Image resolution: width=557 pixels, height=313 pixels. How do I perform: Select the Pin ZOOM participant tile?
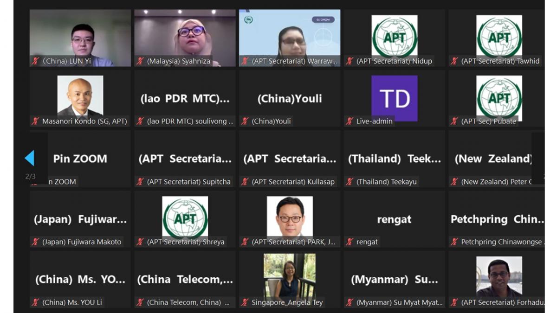[80, 159]
